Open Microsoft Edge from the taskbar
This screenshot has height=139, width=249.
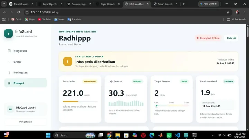(152, 135)
